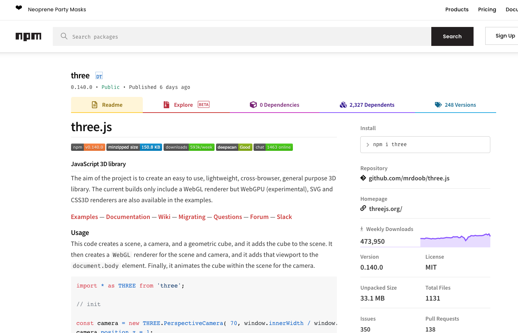Open the 2,327 Dependents tab
518x333 pixels.
367,105
